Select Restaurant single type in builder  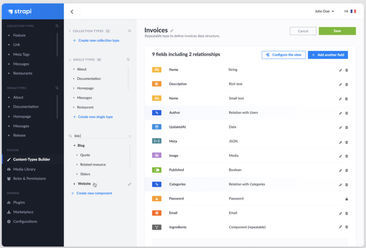coord(85,107)
